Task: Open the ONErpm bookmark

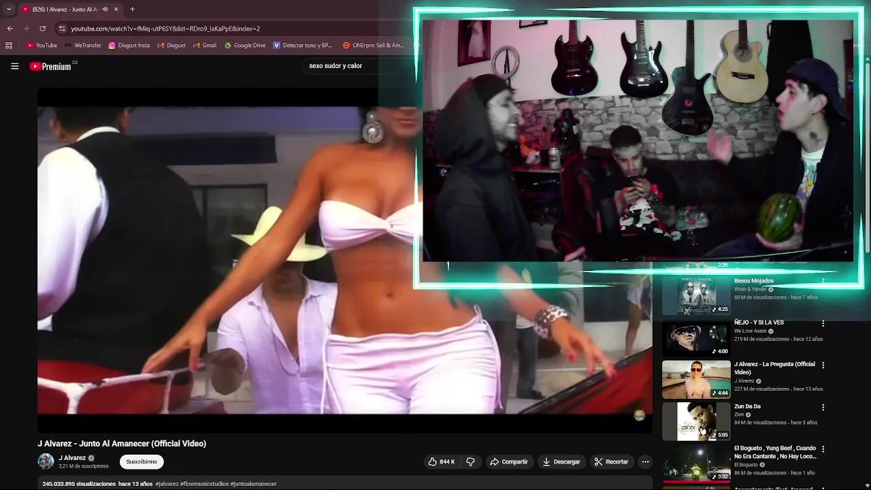Action: 374,46
